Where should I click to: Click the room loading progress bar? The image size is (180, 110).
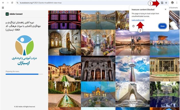point(24,74)
